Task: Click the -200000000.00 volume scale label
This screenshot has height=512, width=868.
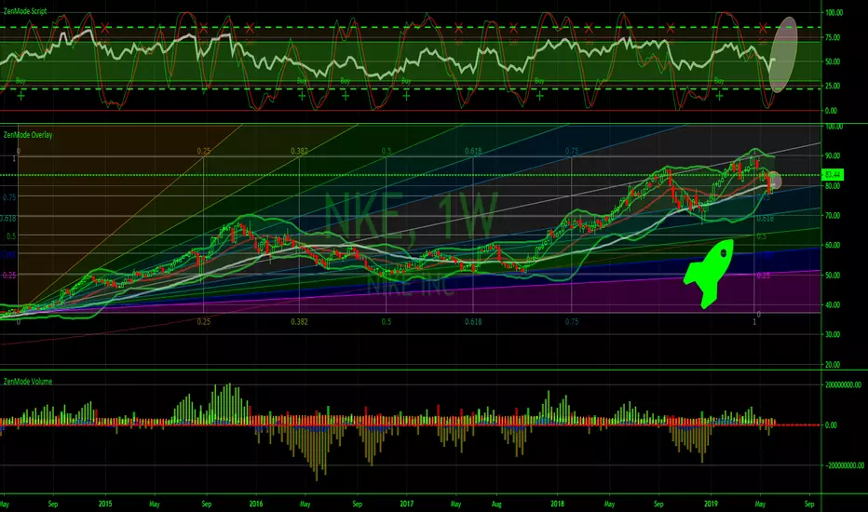Action: (845, 465)
